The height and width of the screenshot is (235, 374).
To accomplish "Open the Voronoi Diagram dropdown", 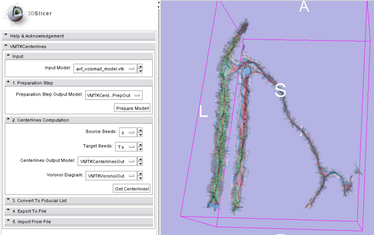I will (110, 176).
